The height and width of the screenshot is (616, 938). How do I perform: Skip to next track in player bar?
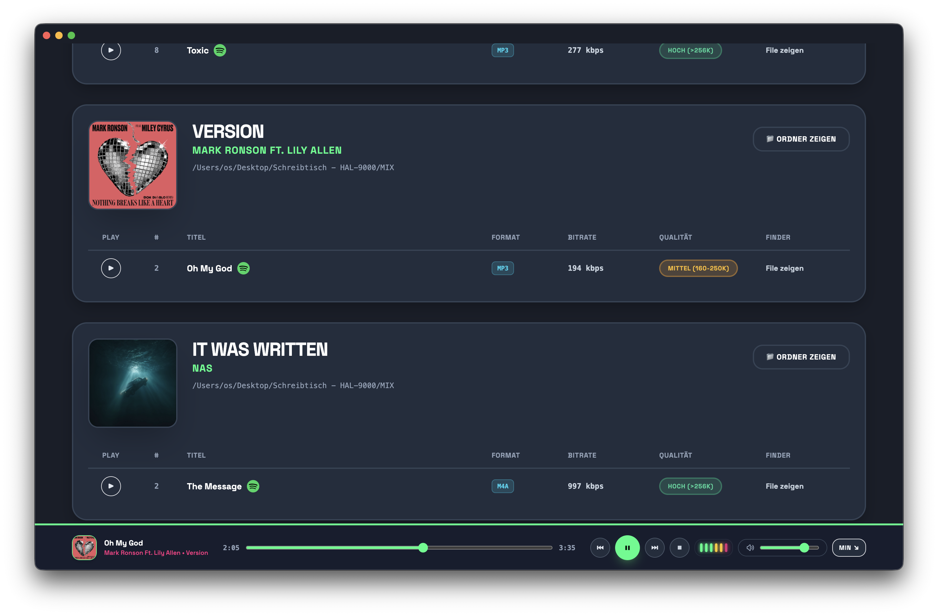pos(654,548)
